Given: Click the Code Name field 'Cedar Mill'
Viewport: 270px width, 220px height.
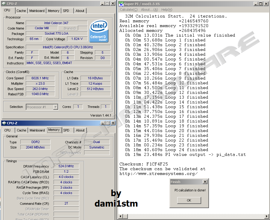Looking at the screenshot, I should [x=42, y=28].
